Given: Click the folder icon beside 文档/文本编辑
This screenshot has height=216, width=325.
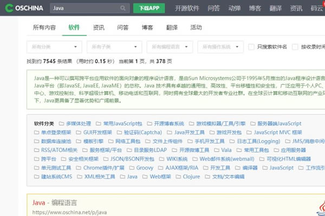Looking at the screenshot, I should 207,177.
